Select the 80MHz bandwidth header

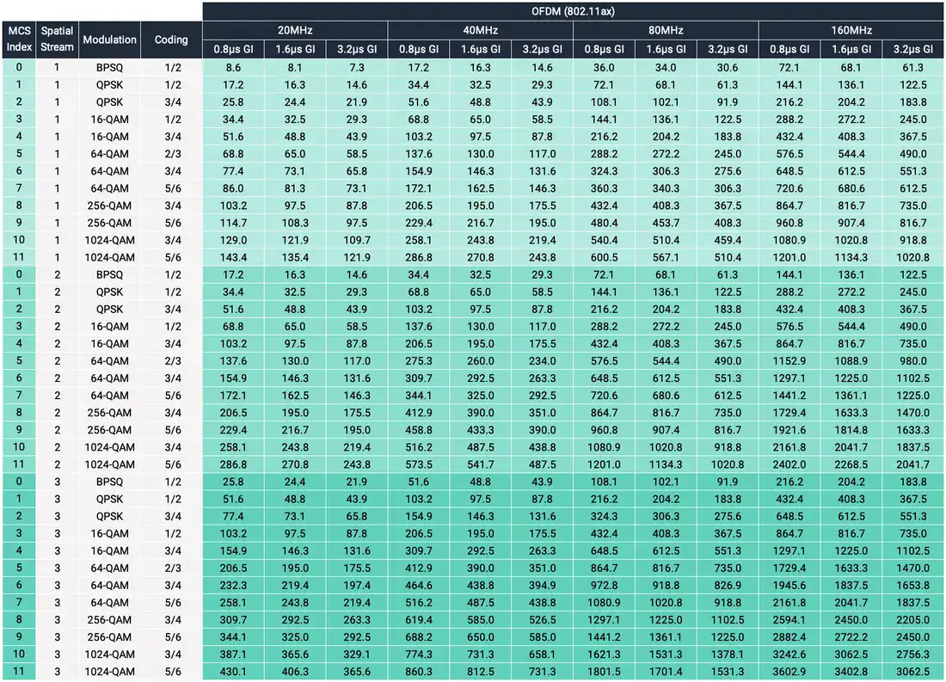pyautogui.click(x=666, y=30)
